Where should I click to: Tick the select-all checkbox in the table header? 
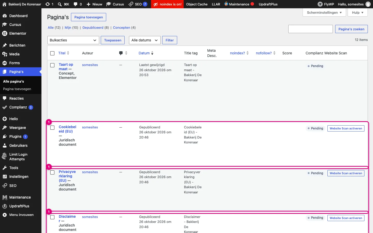[52, 53]
